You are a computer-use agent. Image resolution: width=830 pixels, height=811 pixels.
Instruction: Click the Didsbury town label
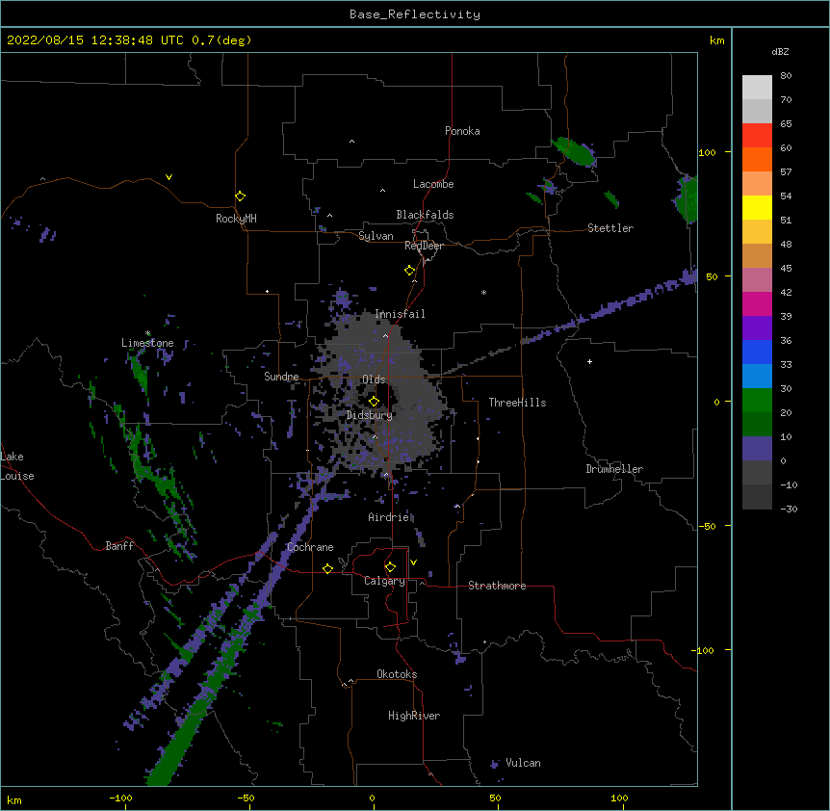tap(370, 415)
